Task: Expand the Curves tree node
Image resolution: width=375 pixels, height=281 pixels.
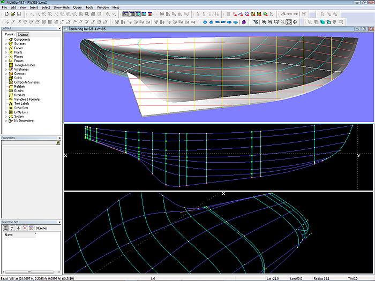Action: pos(5,48)
